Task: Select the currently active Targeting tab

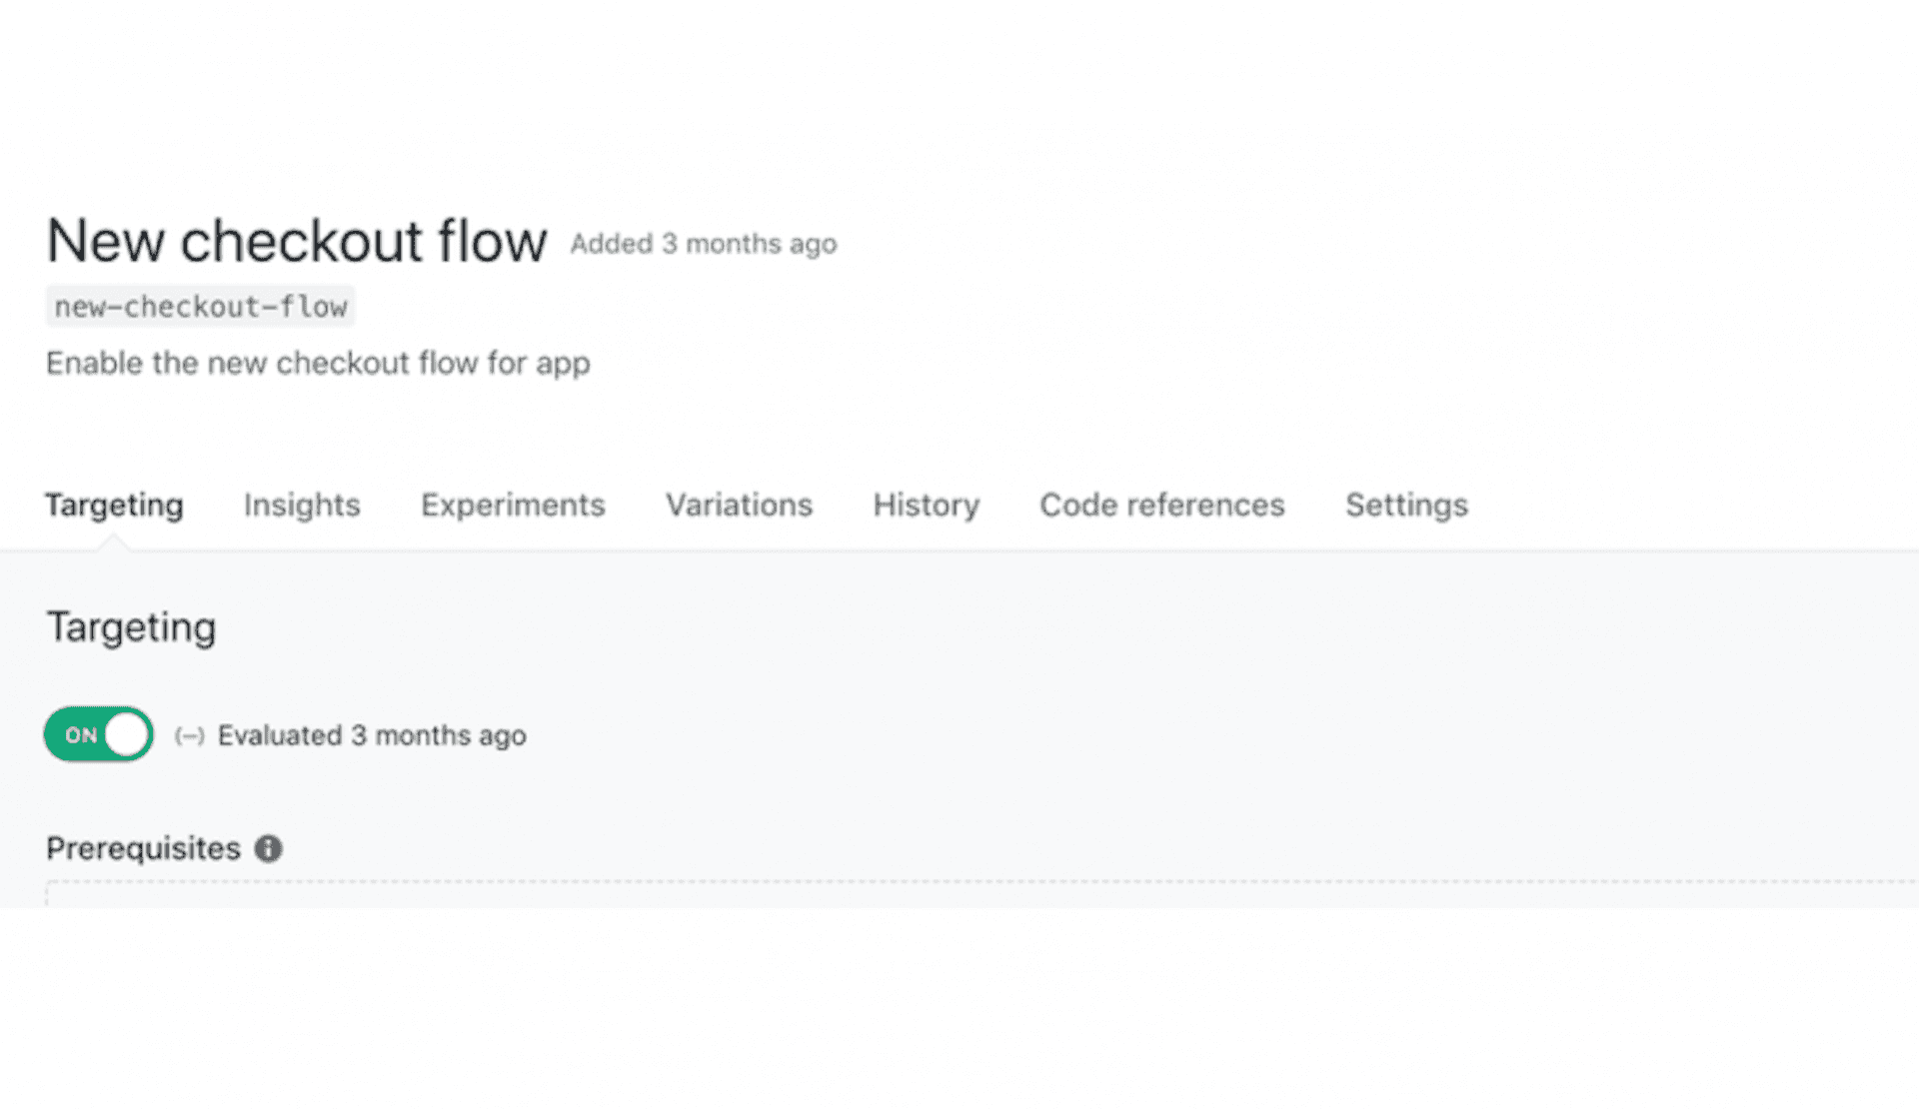Action: click(113, 506)
